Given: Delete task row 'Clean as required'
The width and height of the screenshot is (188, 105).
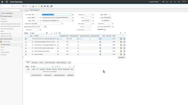Looking at the screenshot, I should tap(124, 55).
